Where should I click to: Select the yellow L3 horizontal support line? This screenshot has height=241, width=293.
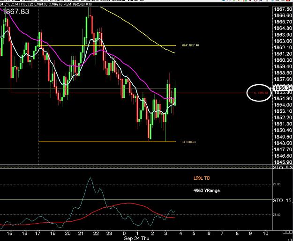click(x=107, y=142)
